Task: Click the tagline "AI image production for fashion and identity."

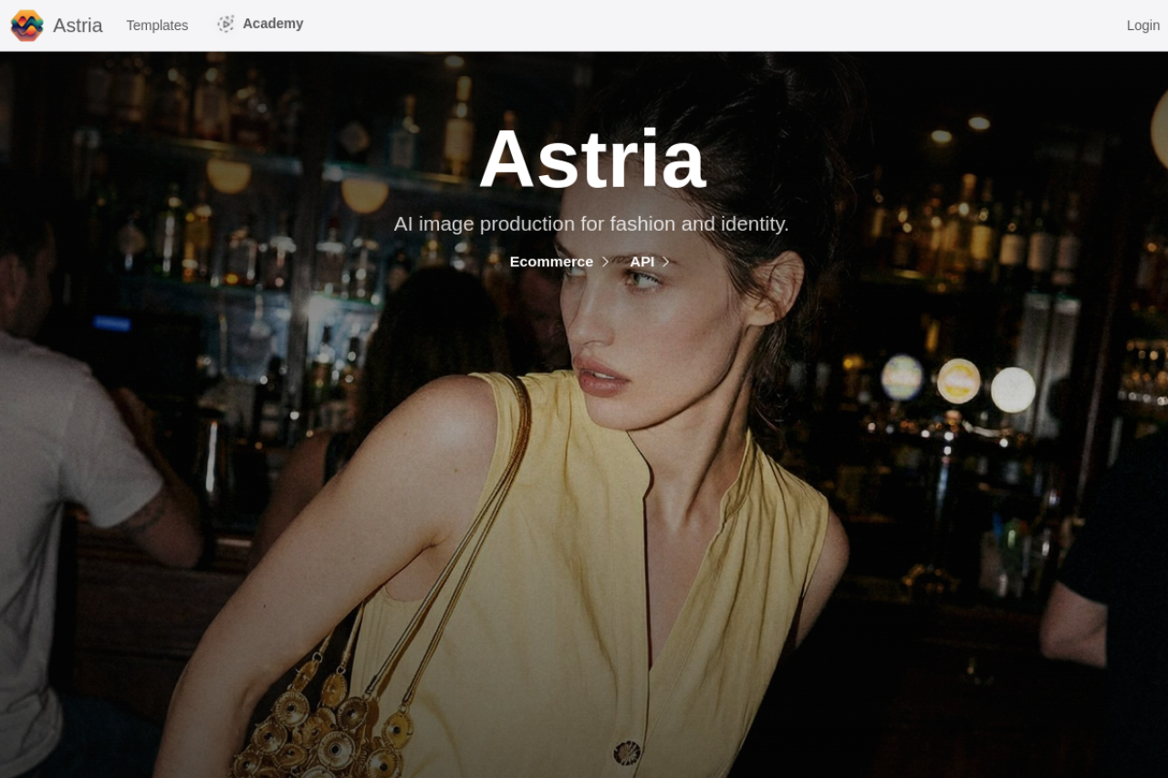Action: (591, 223)
